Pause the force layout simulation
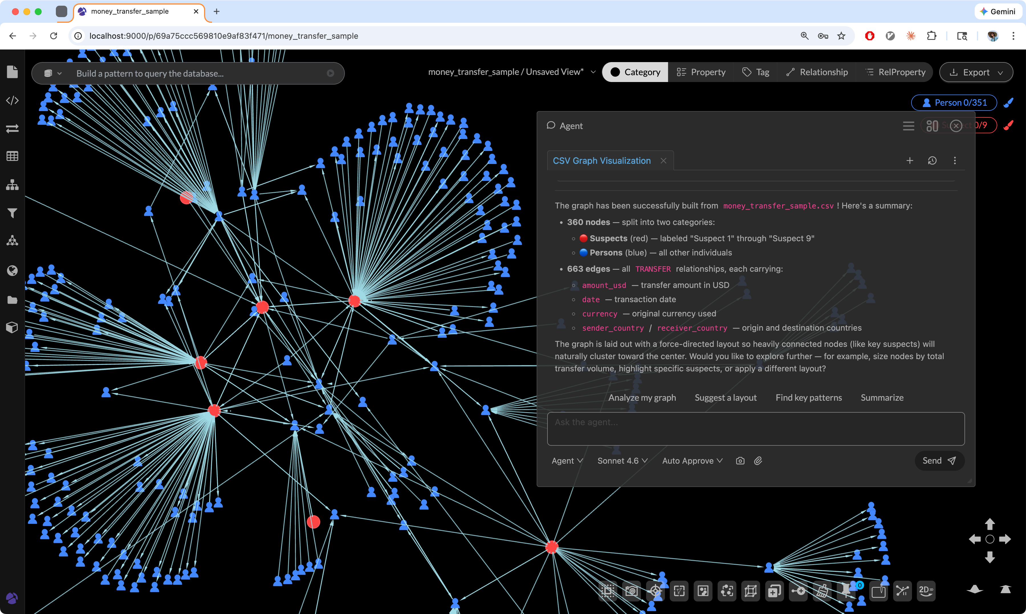 (903, 591)
